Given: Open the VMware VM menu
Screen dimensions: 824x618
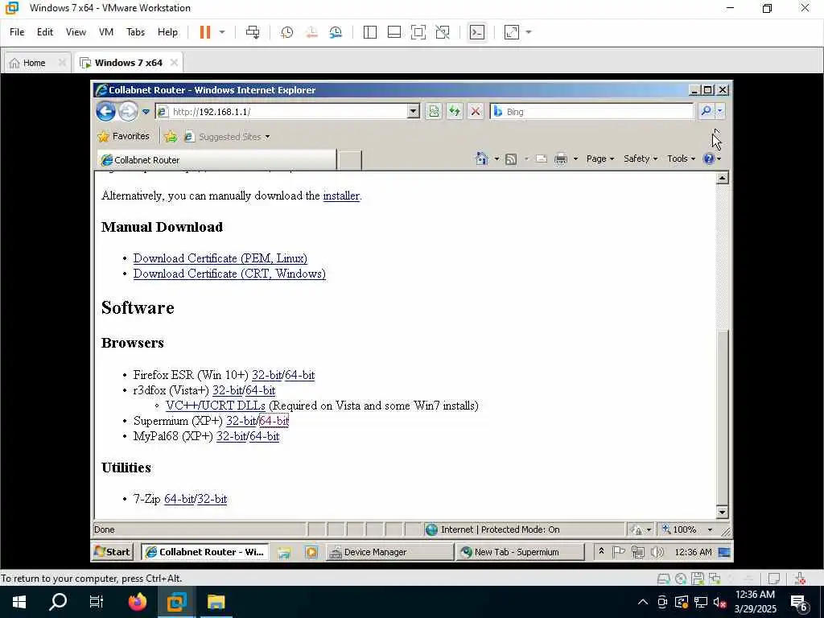Looking at the screenshot, I should point(105,32).
